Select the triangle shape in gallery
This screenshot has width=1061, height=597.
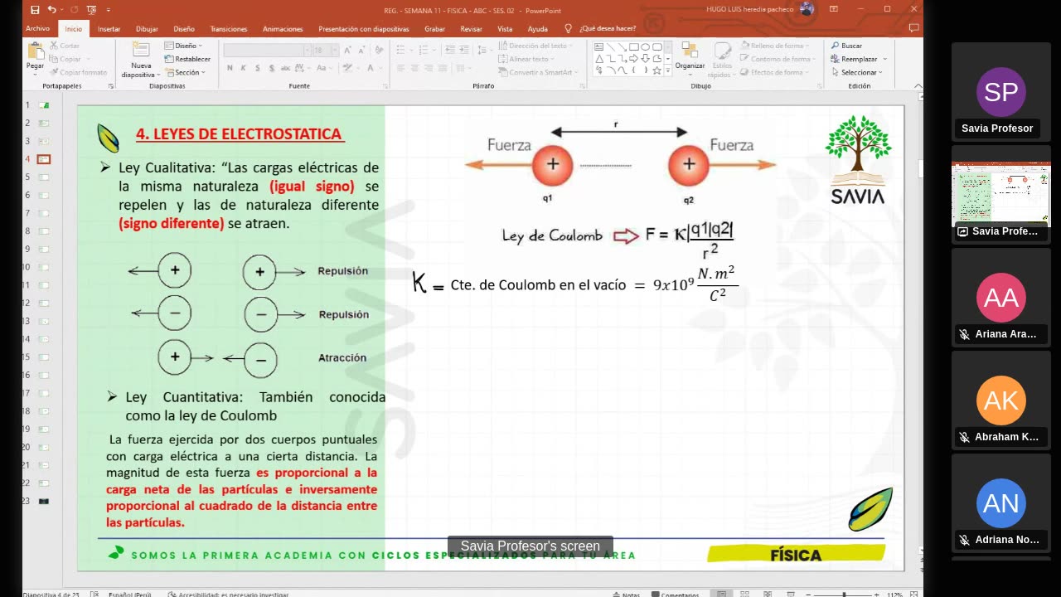[598, 59]
